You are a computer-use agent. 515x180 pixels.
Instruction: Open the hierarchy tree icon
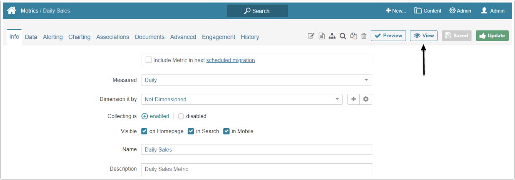point(332,36)
